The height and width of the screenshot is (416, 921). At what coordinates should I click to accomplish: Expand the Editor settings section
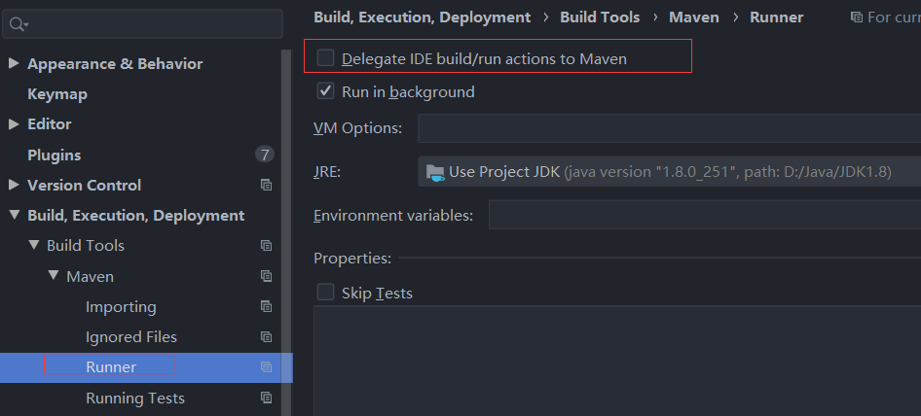14,124
